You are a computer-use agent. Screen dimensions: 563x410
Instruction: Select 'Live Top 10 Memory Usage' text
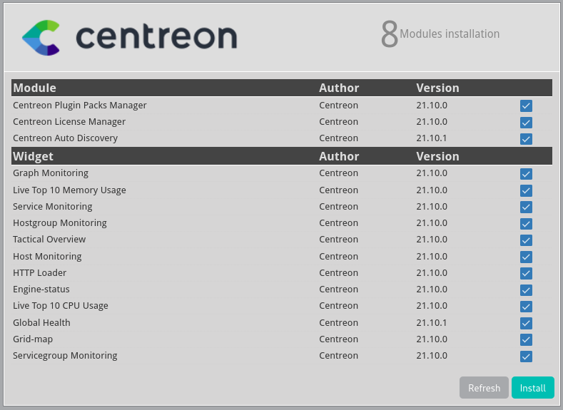tap(69, 190)
